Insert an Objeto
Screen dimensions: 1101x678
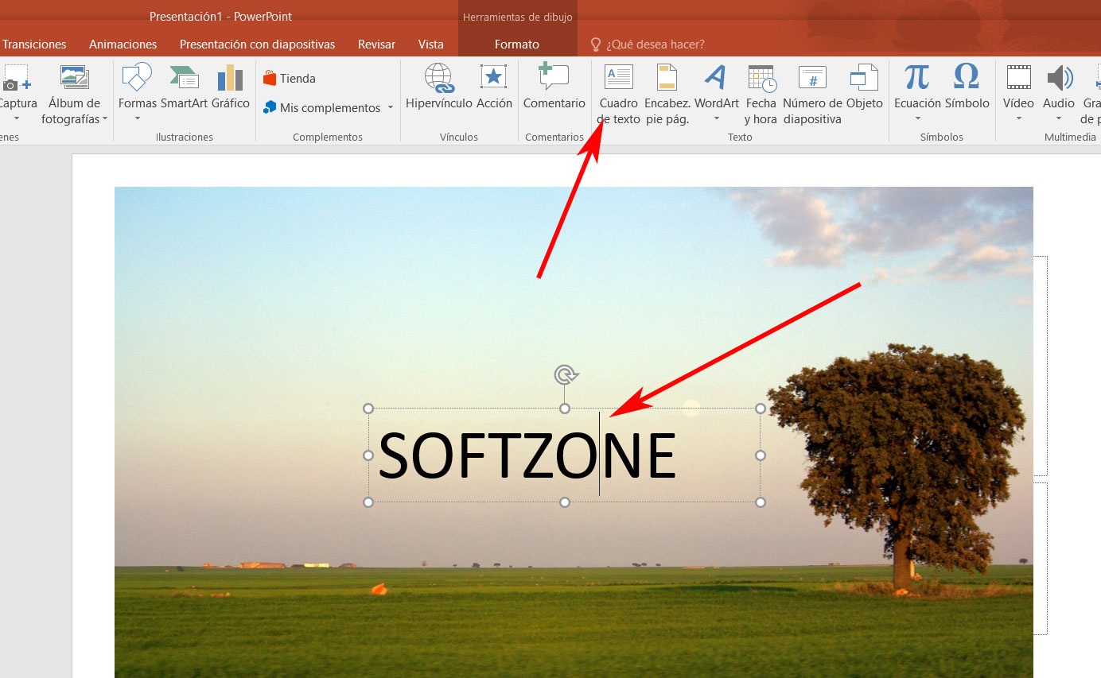click(864, 87)
